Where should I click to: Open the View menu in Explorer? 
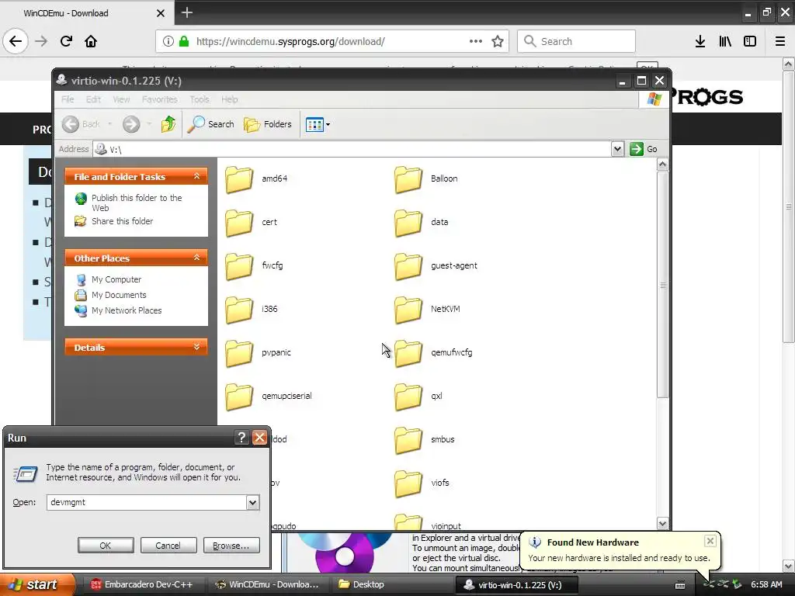(x=121, y=99)
